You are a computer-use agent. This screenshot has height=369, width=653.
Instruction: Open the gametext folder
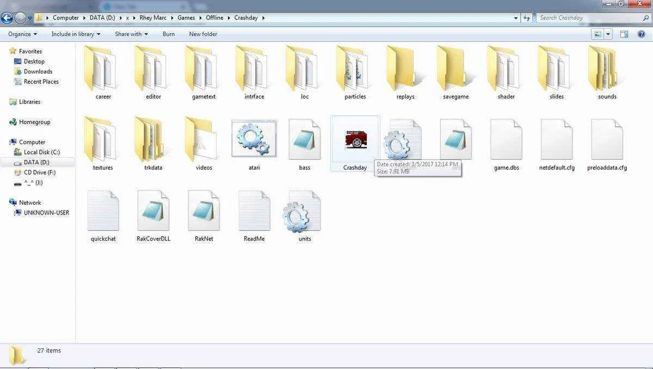[x=204, y=72]
